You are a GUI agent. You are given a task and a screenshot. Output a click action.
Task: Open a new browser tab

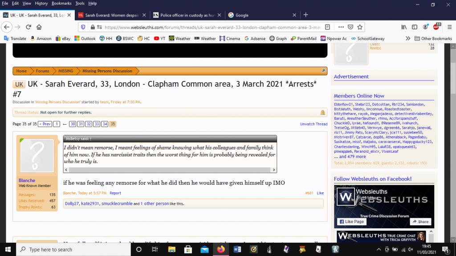click(305, 15)
